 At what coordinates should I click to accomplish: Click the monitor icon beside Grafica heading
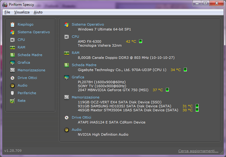coord(67,77)
